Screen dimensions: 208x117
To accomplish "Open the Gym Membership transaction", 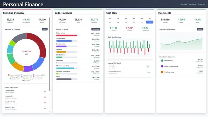I will pos(26,103).
